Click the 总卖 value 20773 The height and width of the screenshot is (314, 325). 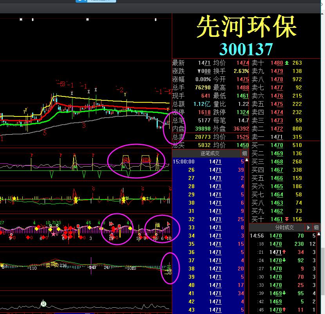click(x=203, y=137)
